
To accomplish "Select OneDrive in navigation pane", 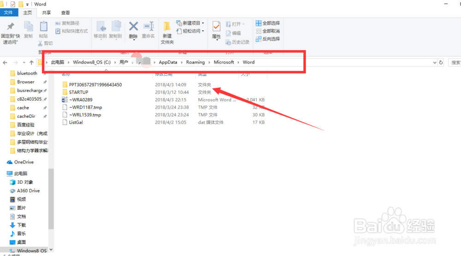I will 24,162.
